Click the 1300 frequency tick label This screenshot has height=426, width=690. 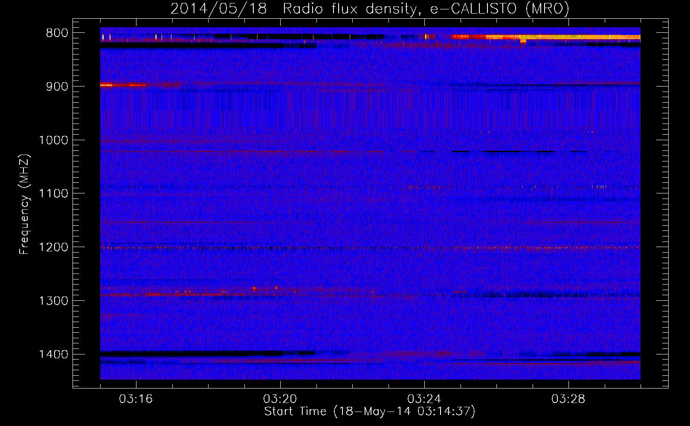coord(53,301)
